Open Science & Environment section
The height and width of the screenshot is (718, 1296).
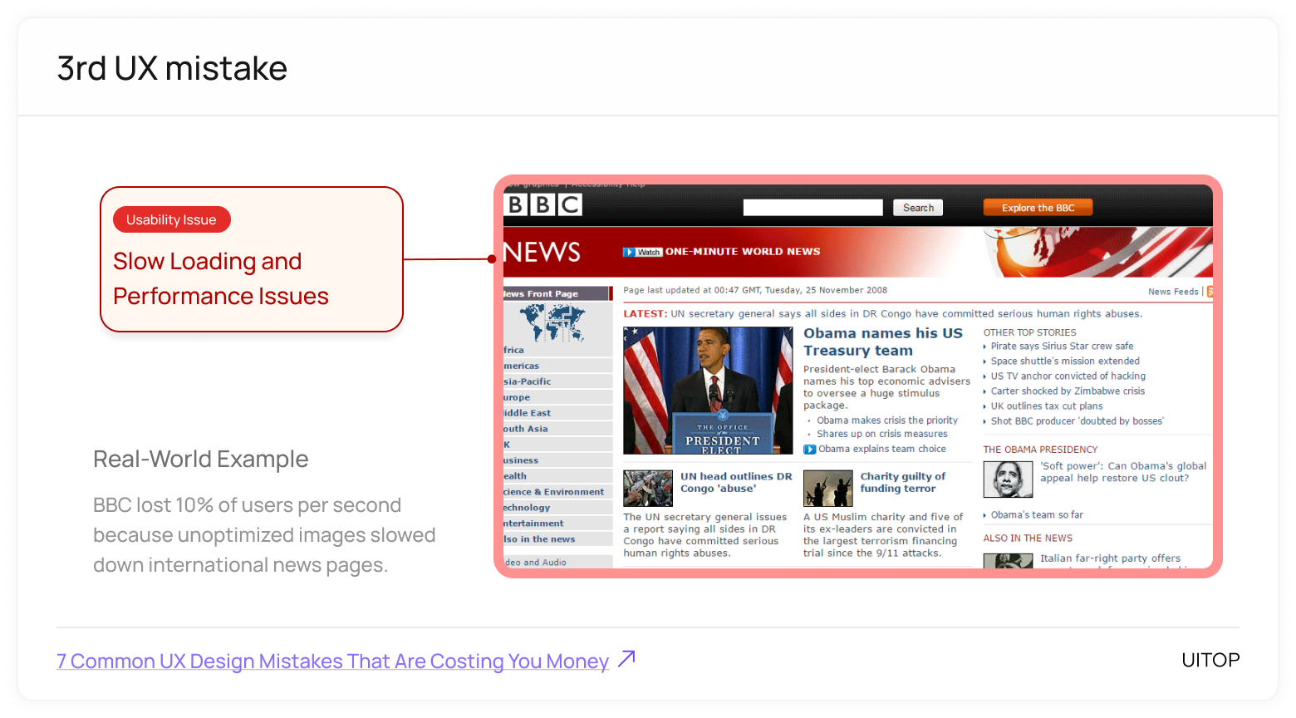point(557,493)
